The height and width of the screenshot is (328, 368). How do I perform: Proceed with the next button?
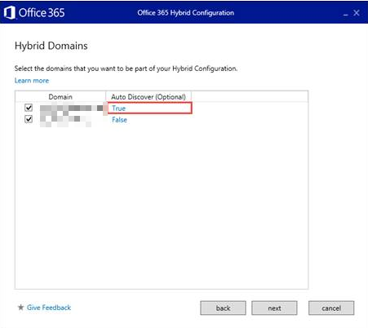click(x=274, y=308)
